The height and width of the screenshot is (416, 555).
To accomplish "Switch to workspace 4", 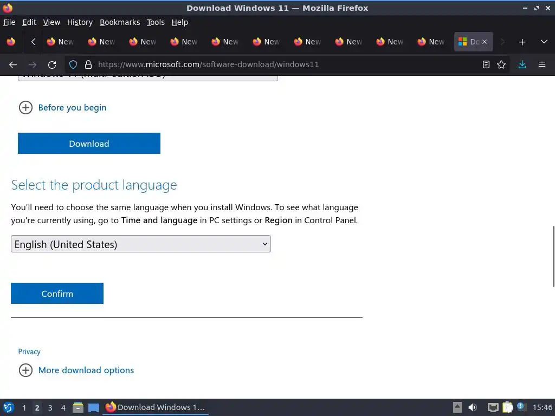I will click(63, 408).
